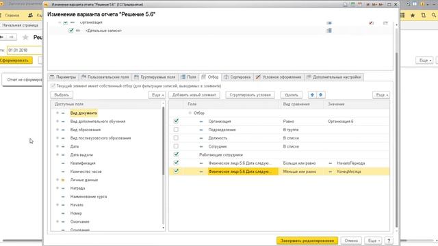The width and height of the screenshot is (438, 246).
Task: Click users icon in main window menu
Action: (x=30, y=15)
